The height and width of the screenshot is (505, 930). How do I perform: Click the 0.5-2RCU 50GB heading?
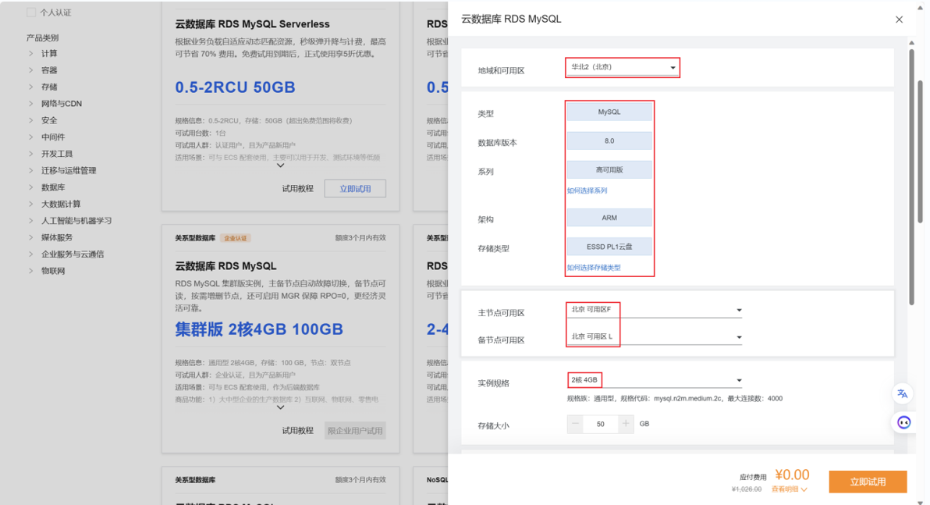point(235,87)
